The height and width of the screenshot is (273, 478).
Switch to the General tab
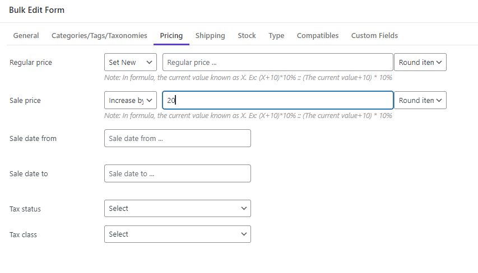pyautogui.click(x=26, y=36)
